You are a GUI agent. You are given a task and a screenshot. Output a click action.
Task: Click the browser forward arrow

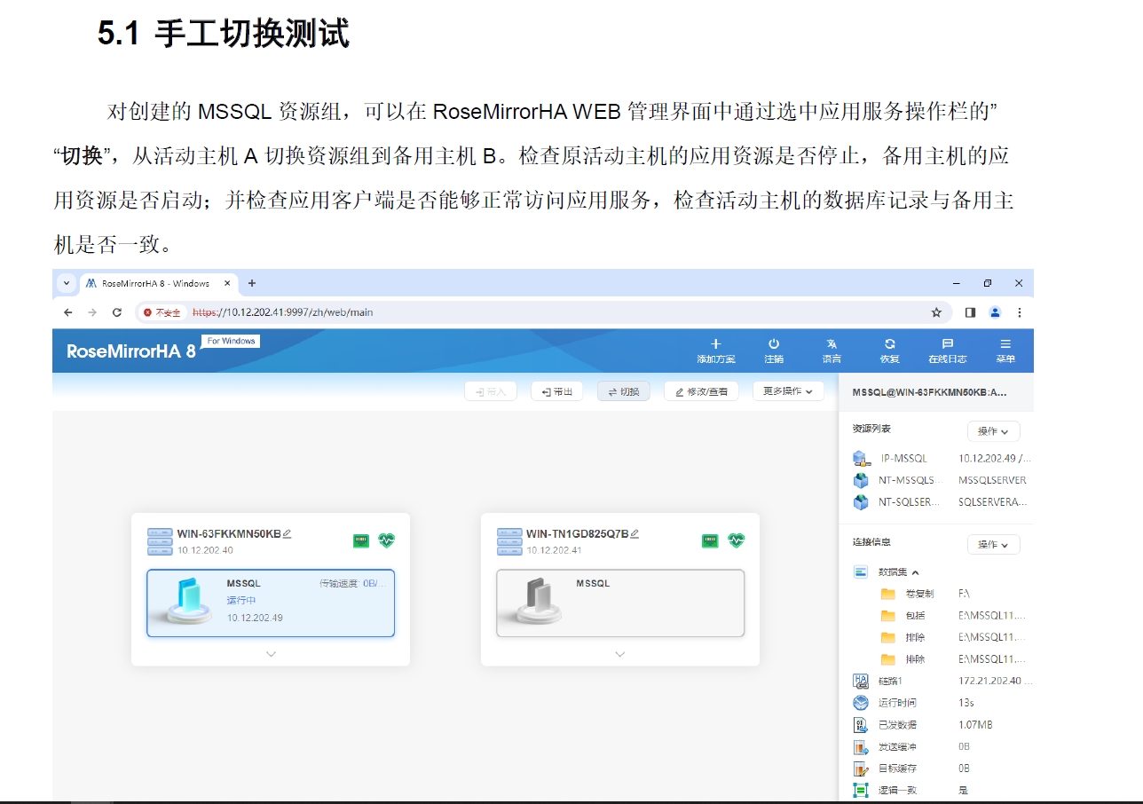tap(92, 312)
